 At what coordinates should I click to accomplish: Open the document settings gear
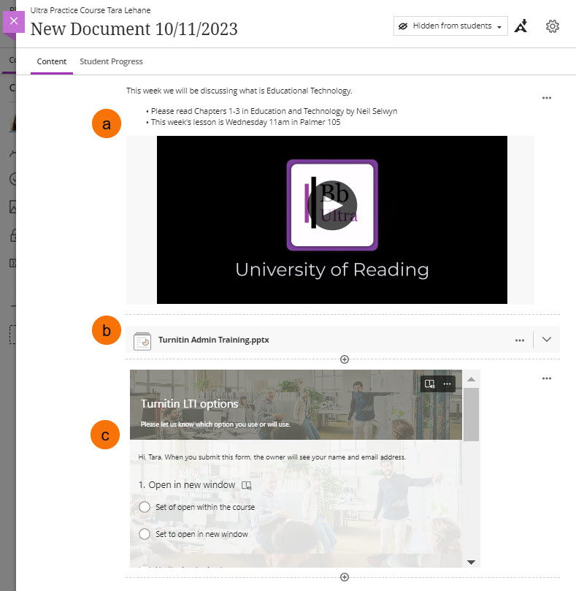tap(553, 26)
